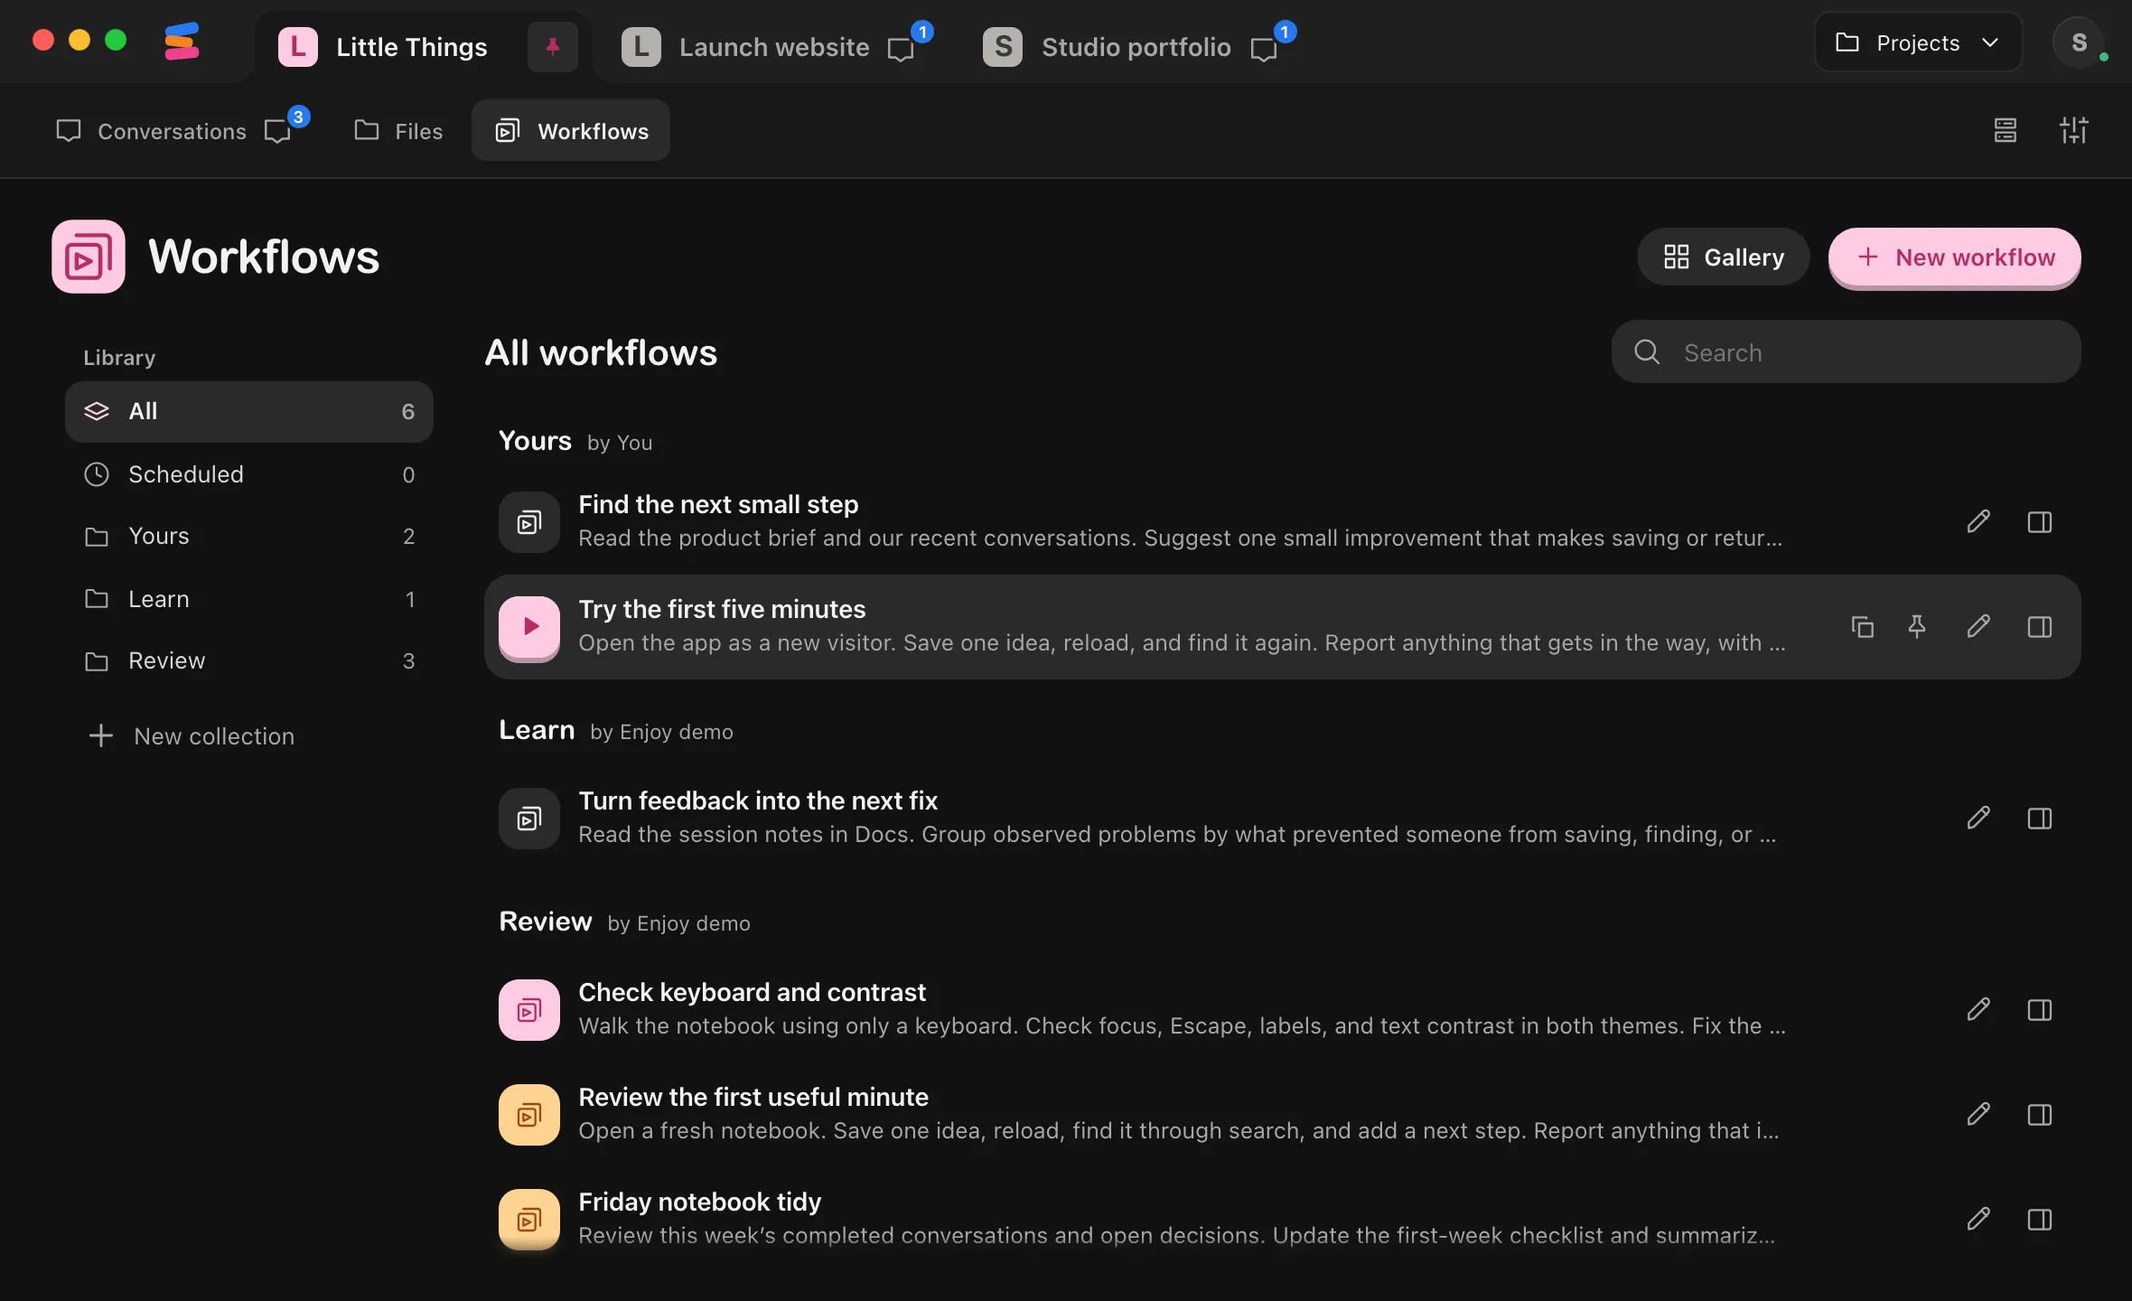Screen dimensions: 2132x1301
Task: Click the Check keyboard and contrast pink icon
Action: click(x=529, y=1009)
